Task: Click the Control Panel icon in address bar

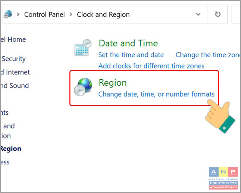Action: (x=8, y=14)
